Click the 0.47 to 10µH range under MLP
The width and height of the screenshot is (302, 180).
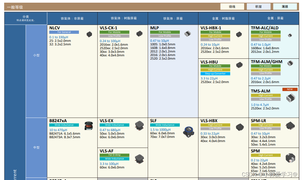pyautogui.click(x=160, y=41)
